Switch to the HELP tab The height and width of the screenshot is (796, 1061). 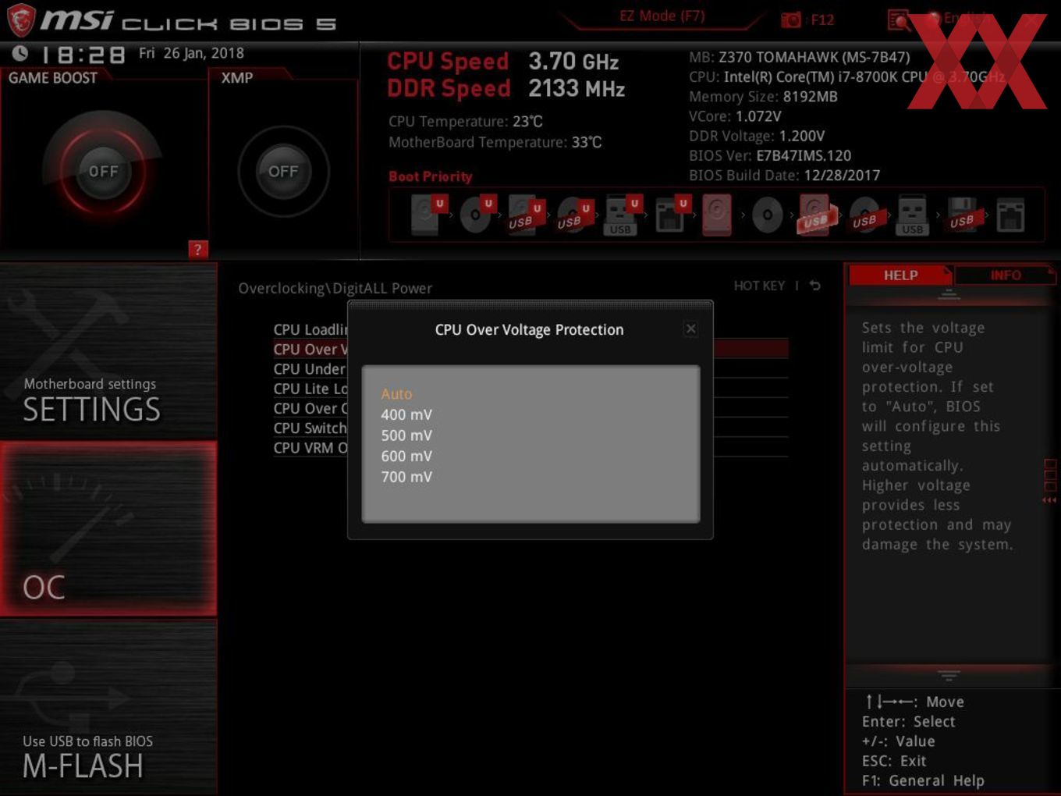900,275
